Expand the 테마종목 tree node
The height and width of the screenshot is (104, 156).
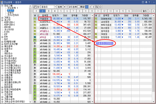point(2,87)
